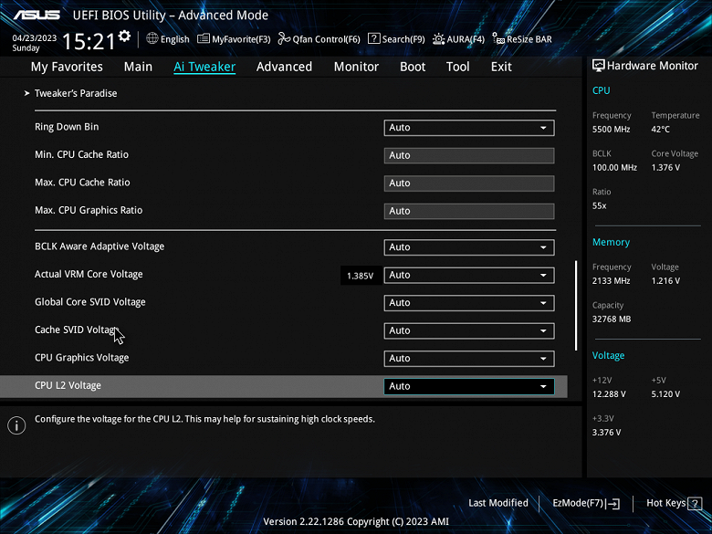
Task: Click the Memory section heading
Action: pyautogui.click(x=612, y=243)
